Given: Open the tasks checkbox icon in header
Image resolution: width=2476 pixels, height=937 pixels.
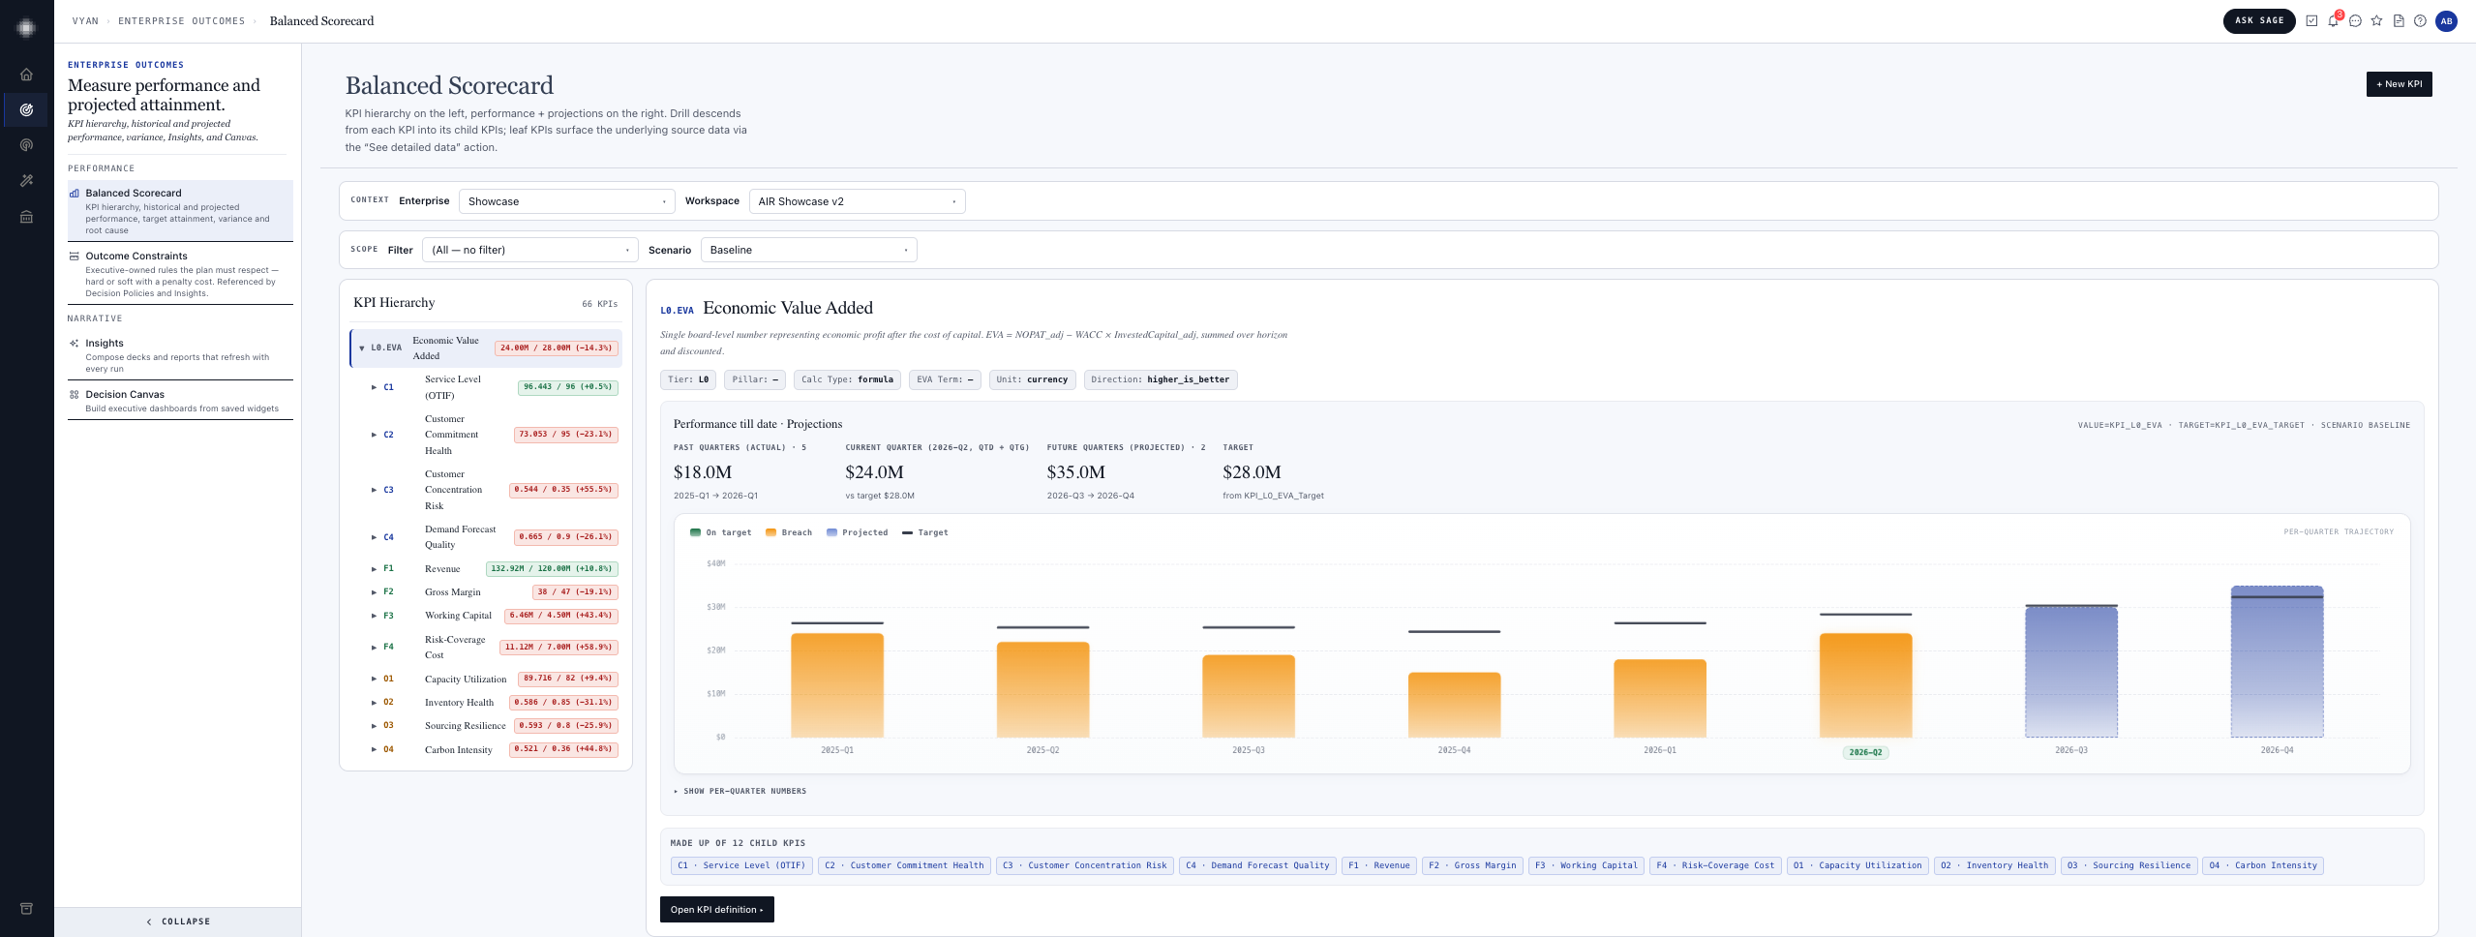Looking at the screenshot, I should [x=2311, y=21].
